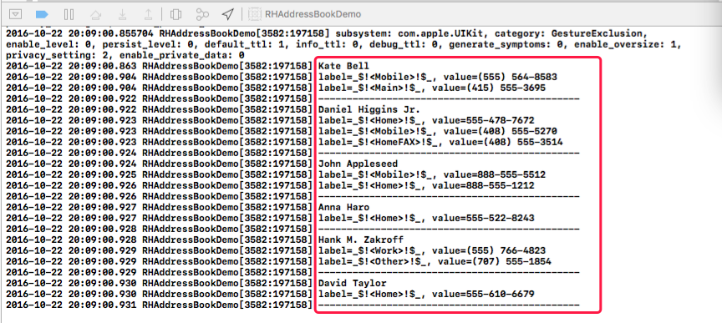Screen dimensions: 722x323
Task: Click the Work label for Hank M. Zakroff
Action: (x=369, y=251)
